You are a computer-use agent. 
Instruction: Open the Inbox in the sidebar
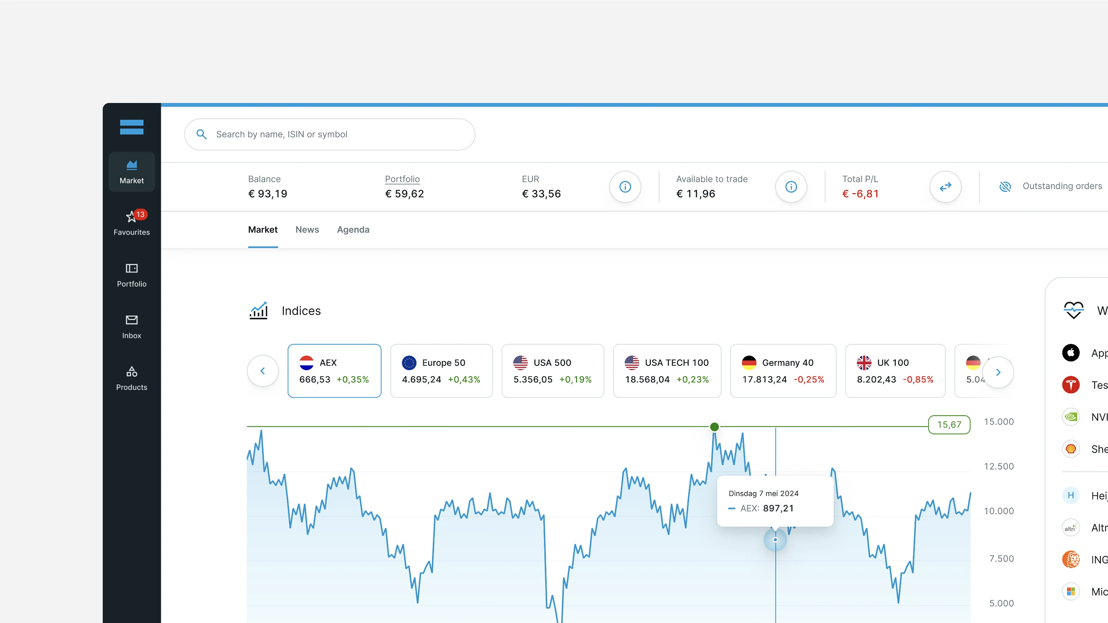tap(132, 327)
